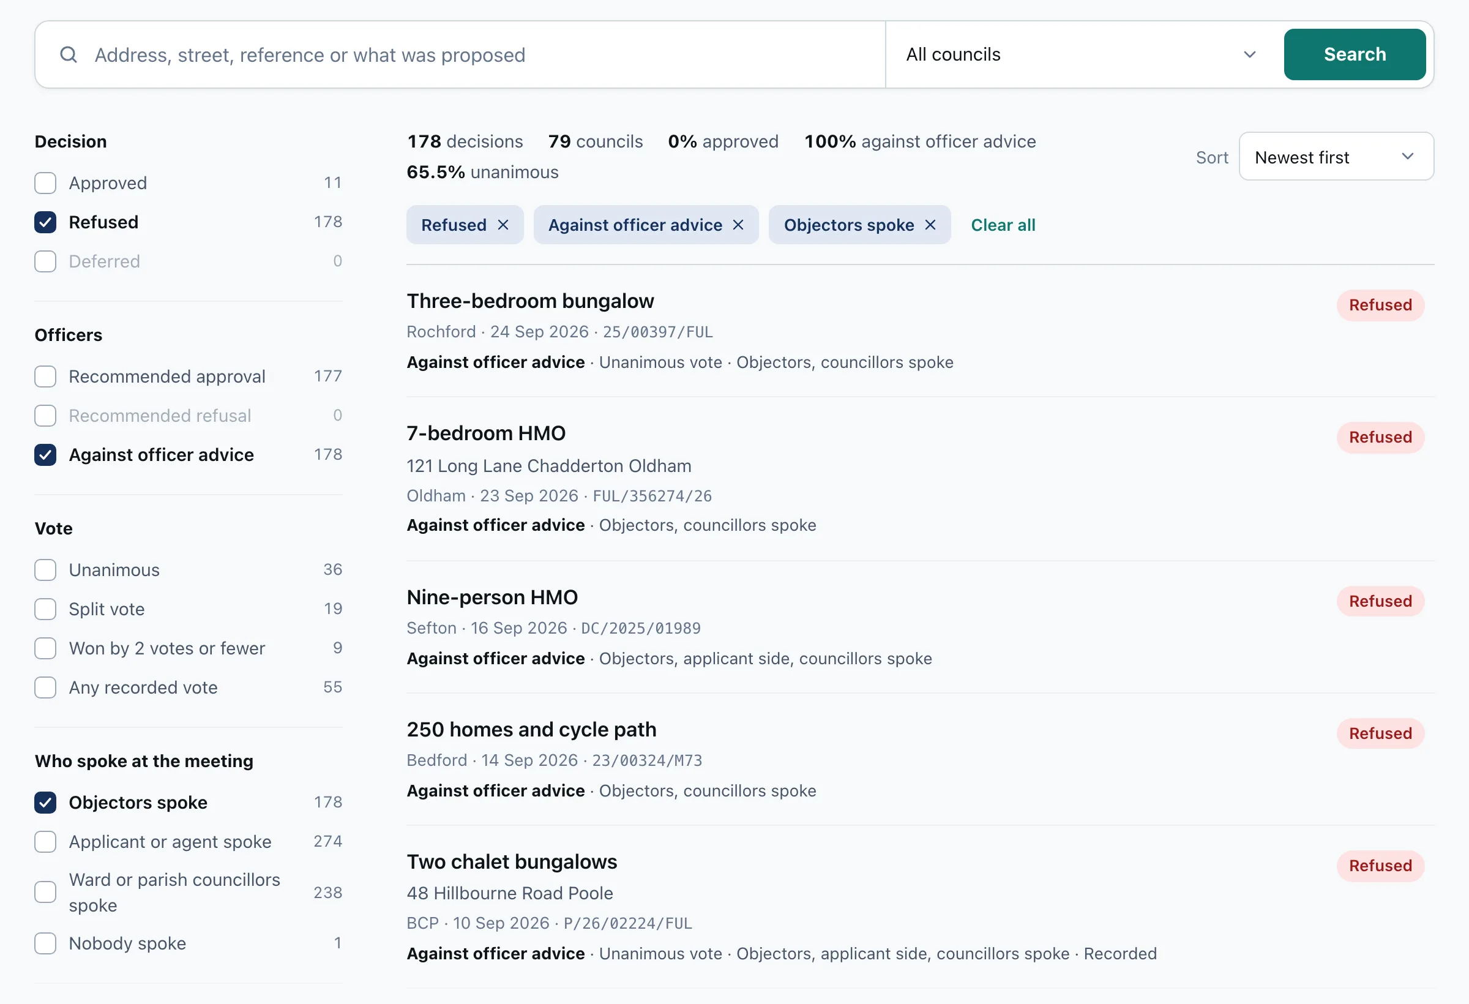The image size is (1469, 1004).
Task: Uncheck Objectors spoke in sidebar
Action: pyautogui.click(x=45, y=803)
